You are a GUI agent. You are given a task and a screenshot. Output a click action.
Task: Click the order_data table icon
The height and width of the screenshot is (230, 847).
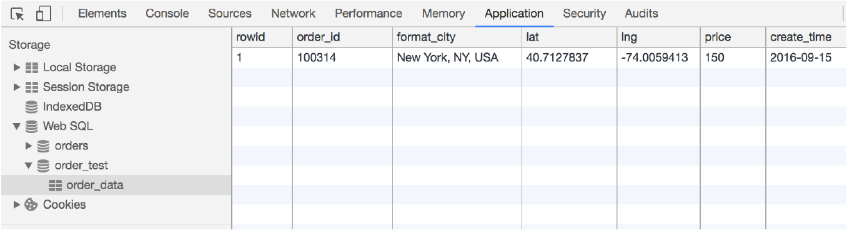coord(56,185)
